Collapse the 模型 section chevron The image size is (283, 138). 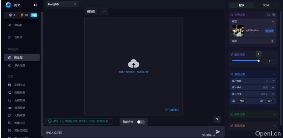(273, 21)
